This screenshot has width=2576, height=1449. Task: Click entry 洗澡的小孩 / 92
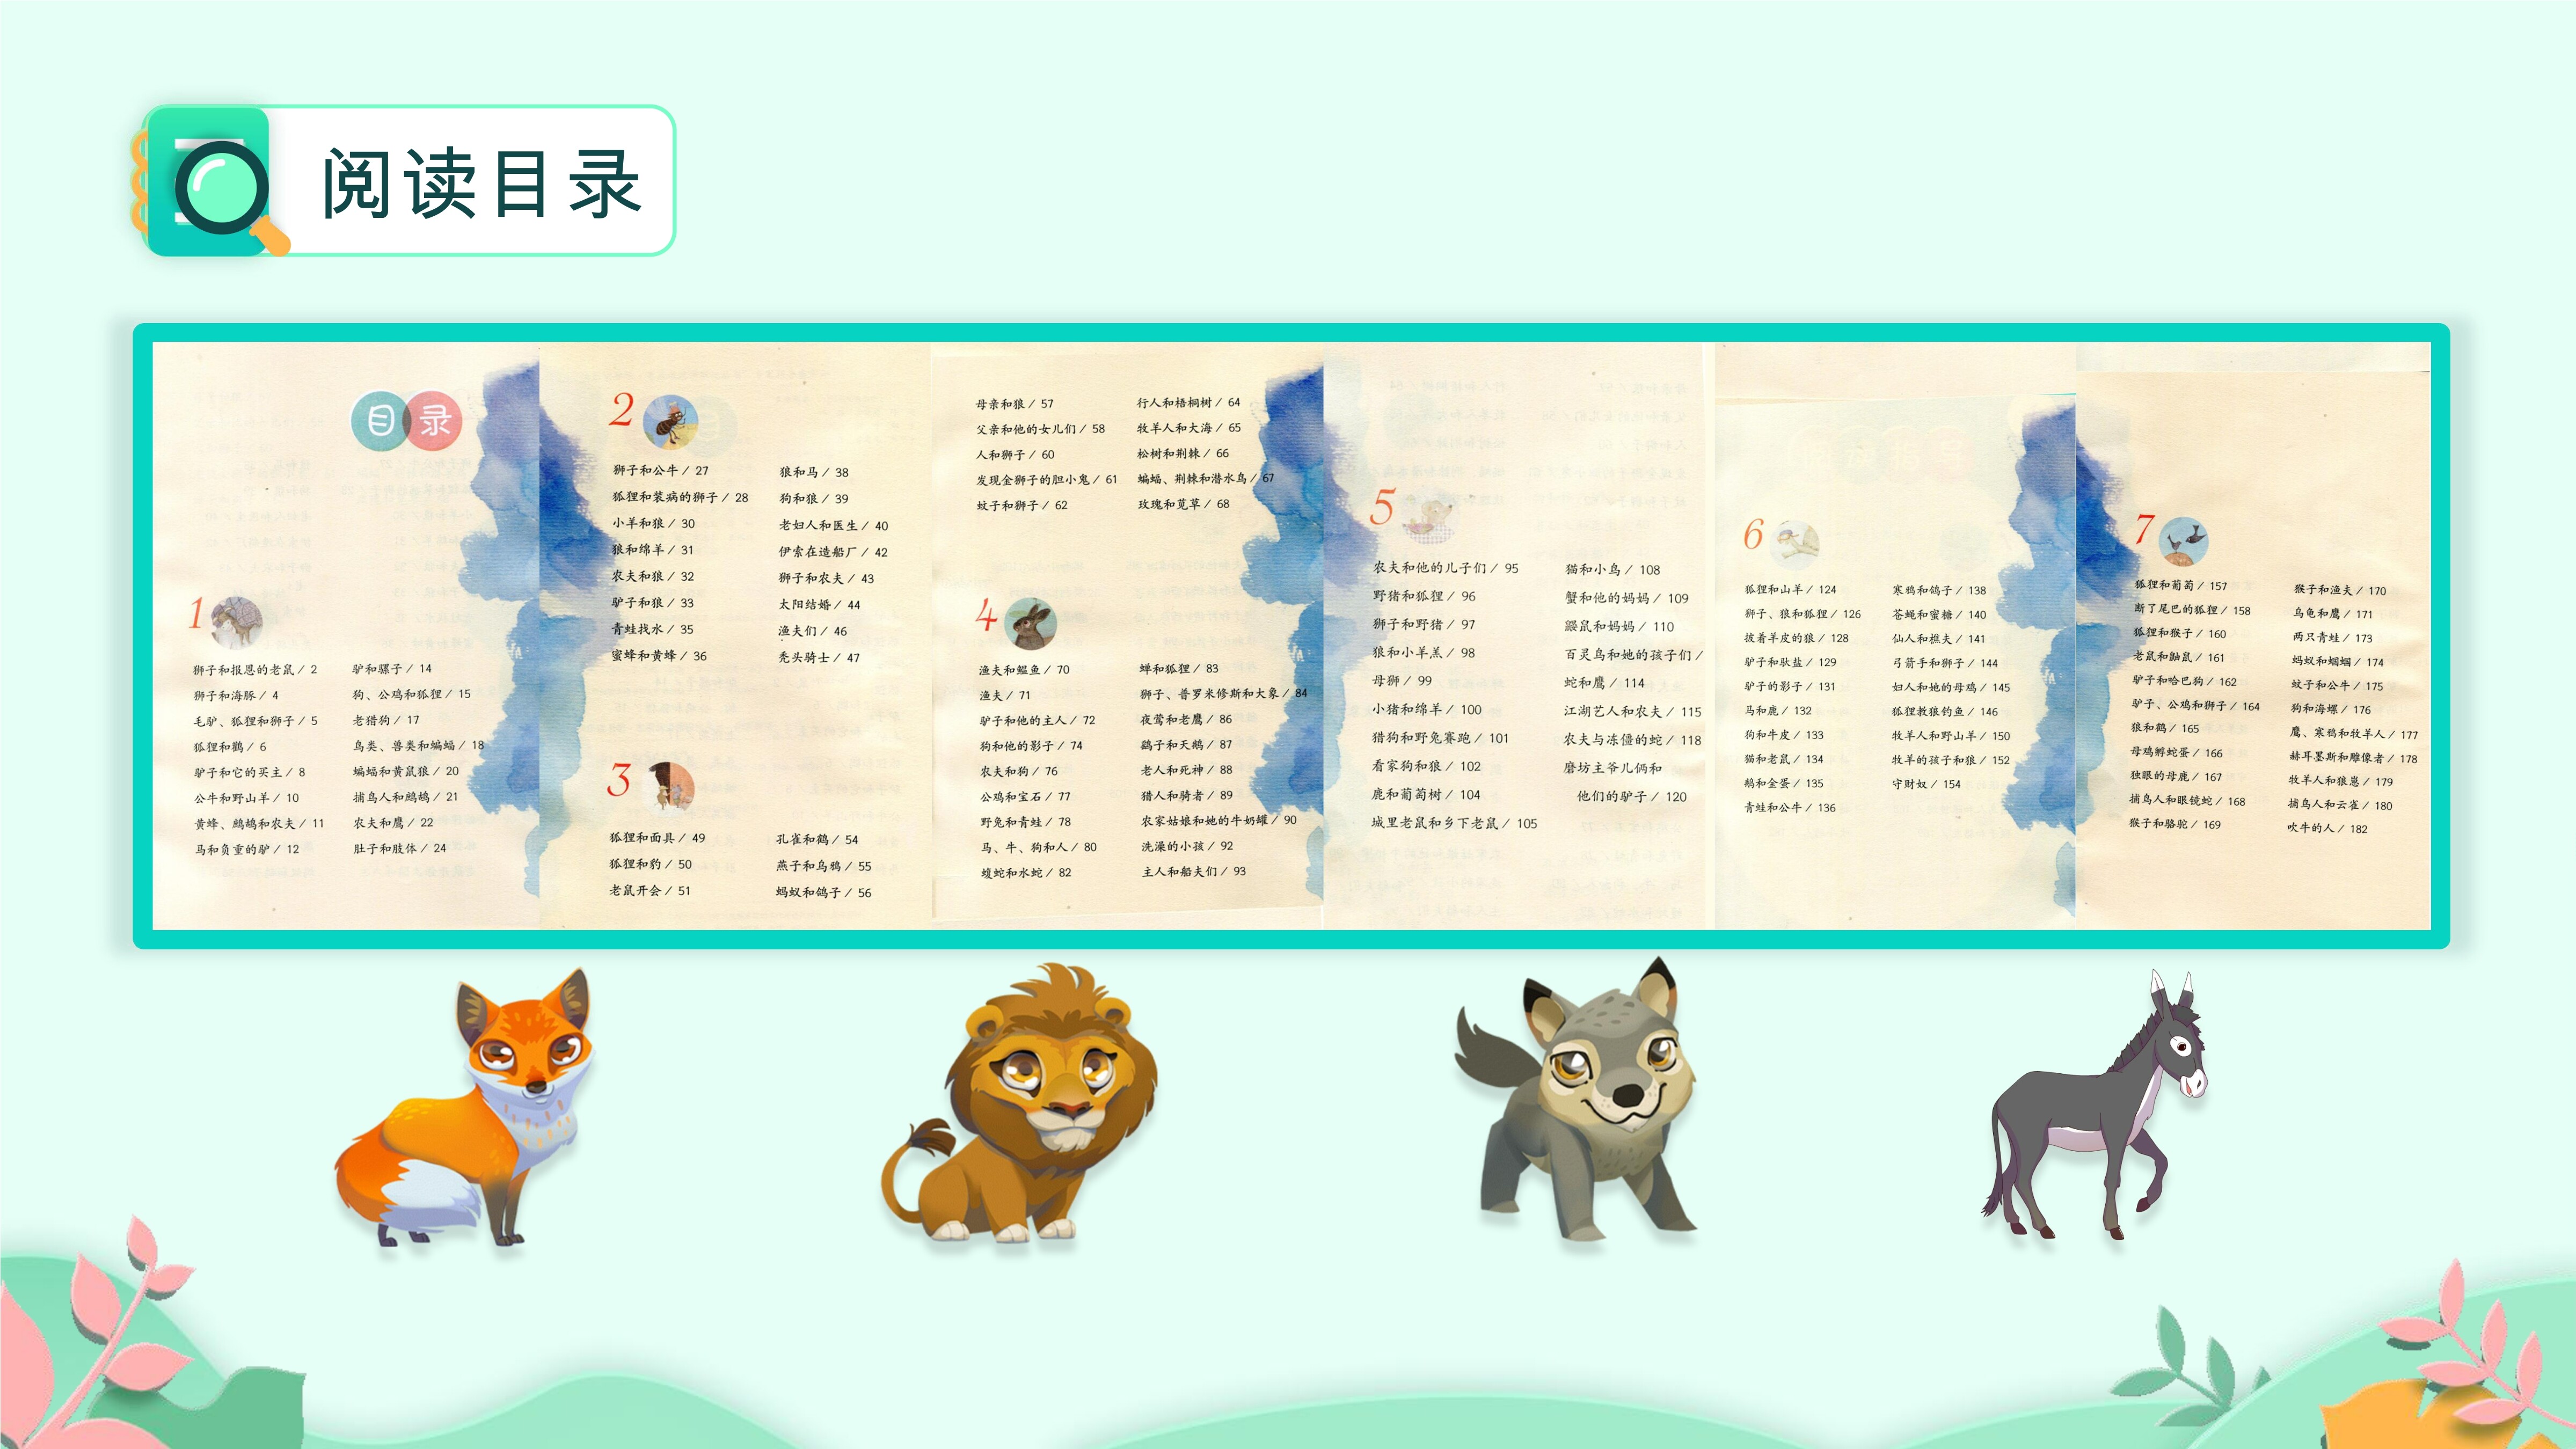(x=1187, y=846)
